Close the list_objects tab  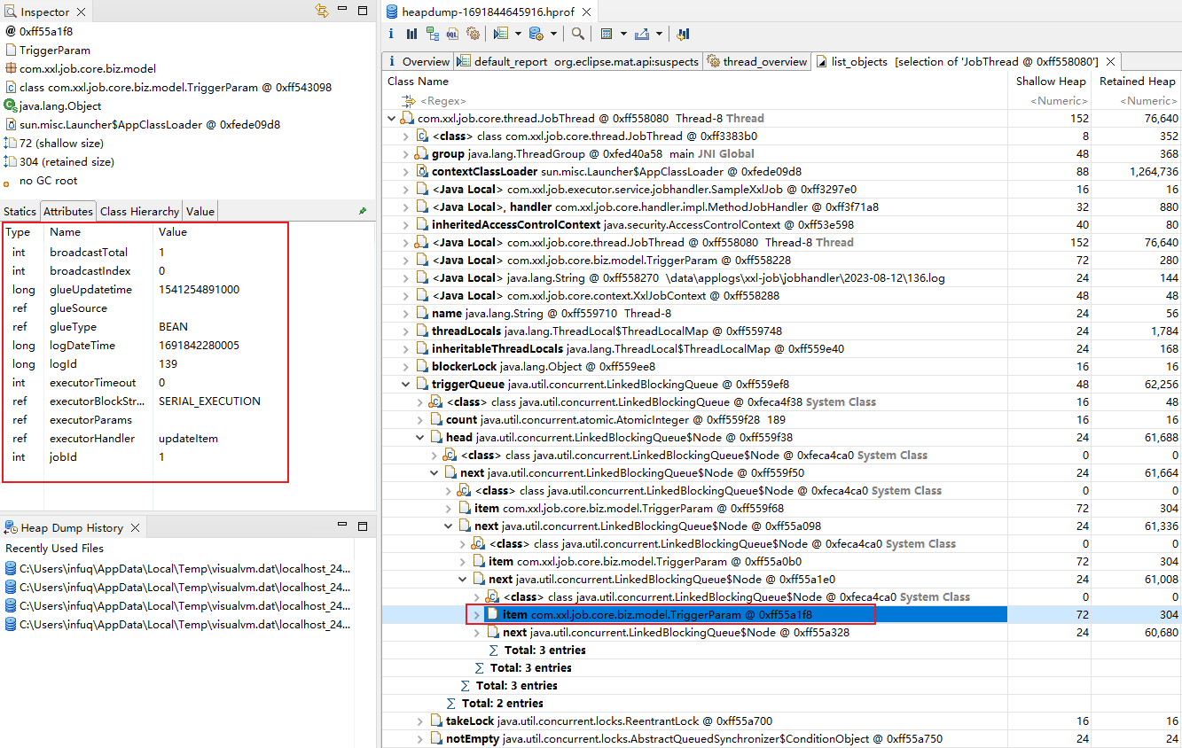(x=1109, y=62)
